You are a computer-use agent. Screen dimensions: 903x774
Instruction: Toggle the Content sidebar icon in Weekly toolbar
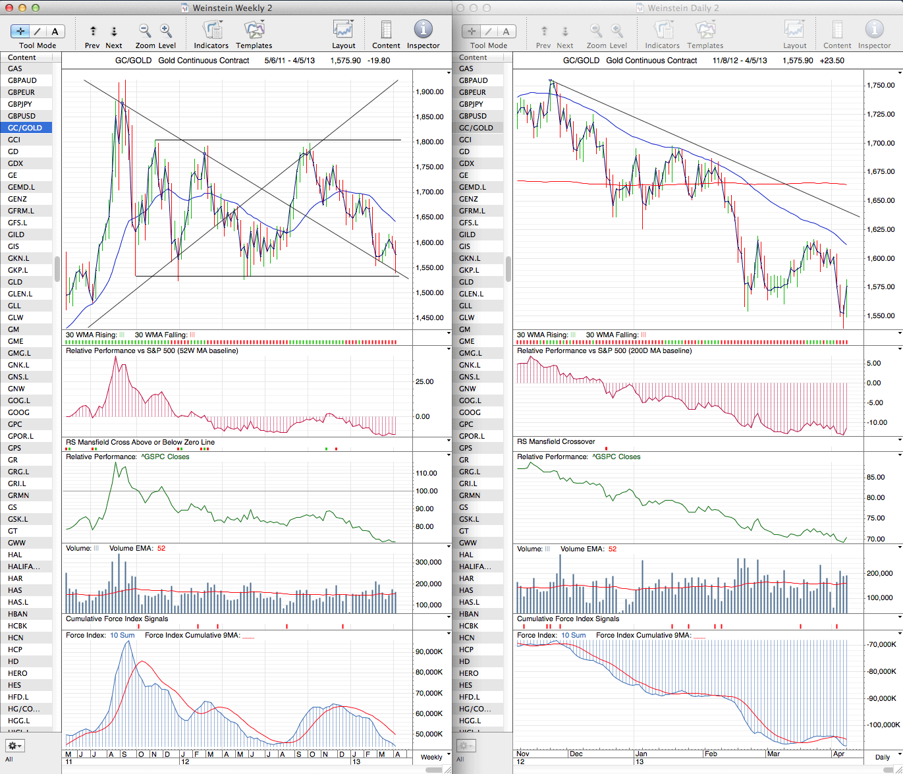[x=386, y=30]
